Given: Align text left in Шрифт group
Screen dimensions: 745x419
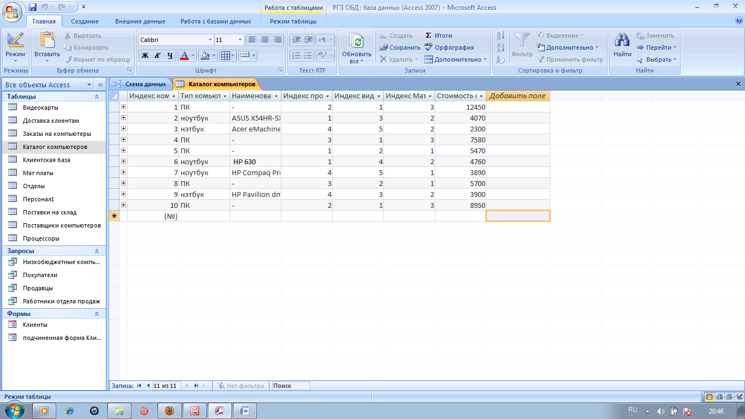Looking at the screenshot, I should (x=252, y=40).
